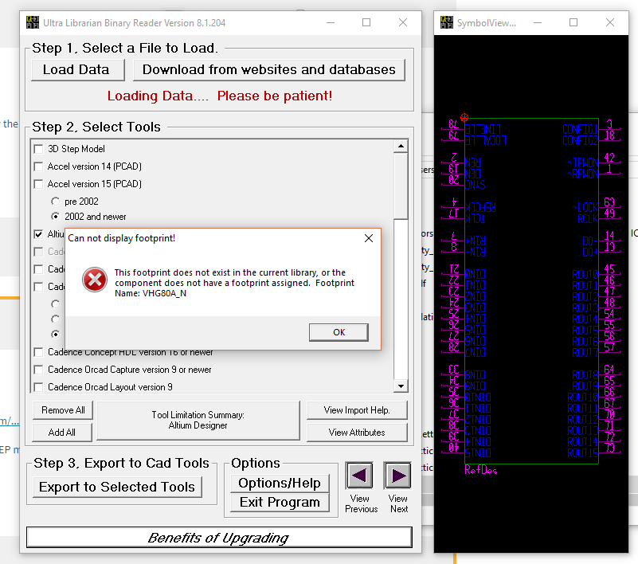Click OK in the footprint error dialog
Screen dimensions: 638x564
[x=339, y=332]
